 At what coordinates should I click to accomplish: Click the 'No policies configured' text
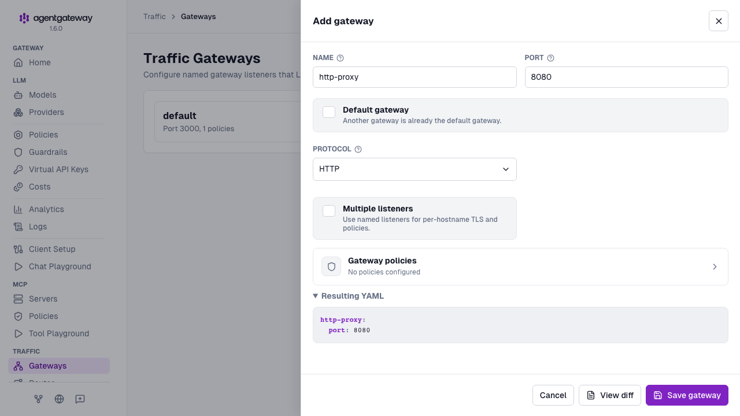click(384, 272)
